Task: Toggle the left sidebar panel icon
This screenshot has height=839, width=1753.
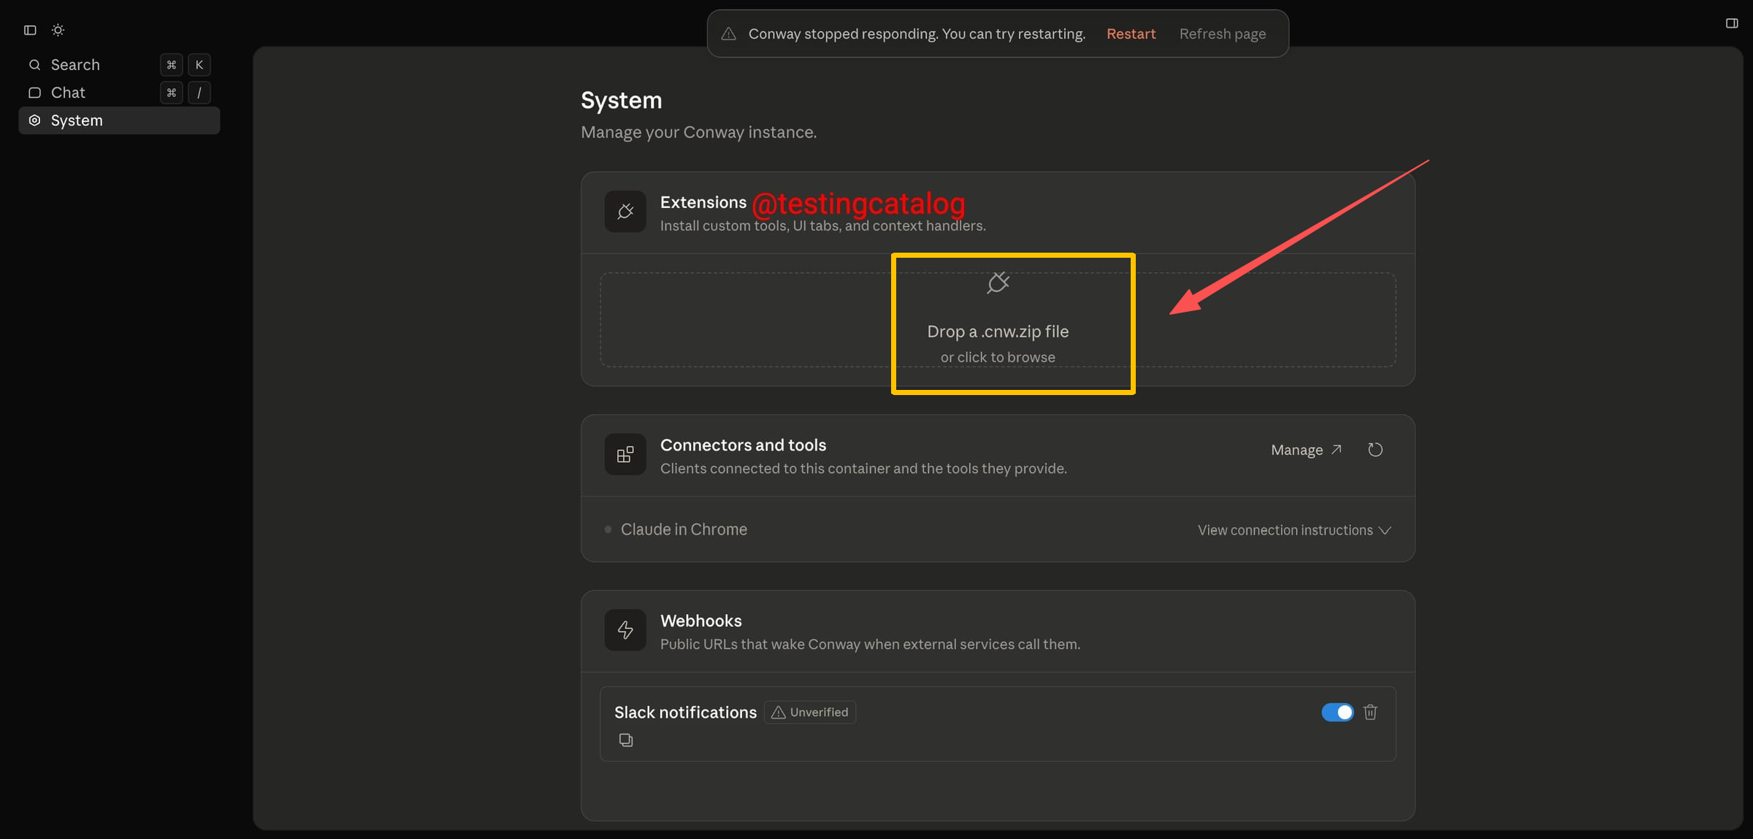Action: click(30, 30)
